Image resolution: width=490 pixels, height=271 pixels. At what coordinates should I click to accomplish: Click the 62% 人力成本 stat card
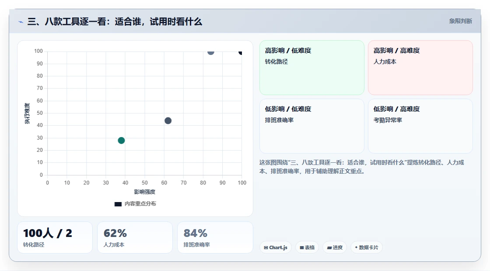[x=135, y=237]
